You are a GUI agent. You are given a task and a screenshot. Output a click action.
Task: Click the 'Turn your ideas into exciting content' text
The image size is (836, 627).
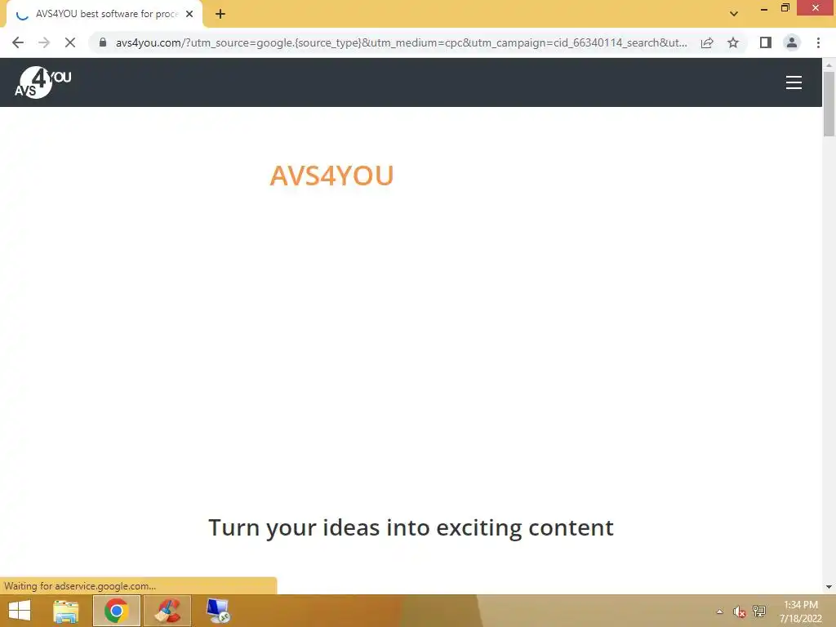click(411, 528)
